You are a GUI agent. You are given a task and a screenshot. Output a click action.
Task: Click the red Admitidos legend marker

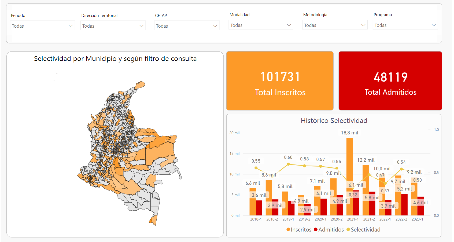316,230
